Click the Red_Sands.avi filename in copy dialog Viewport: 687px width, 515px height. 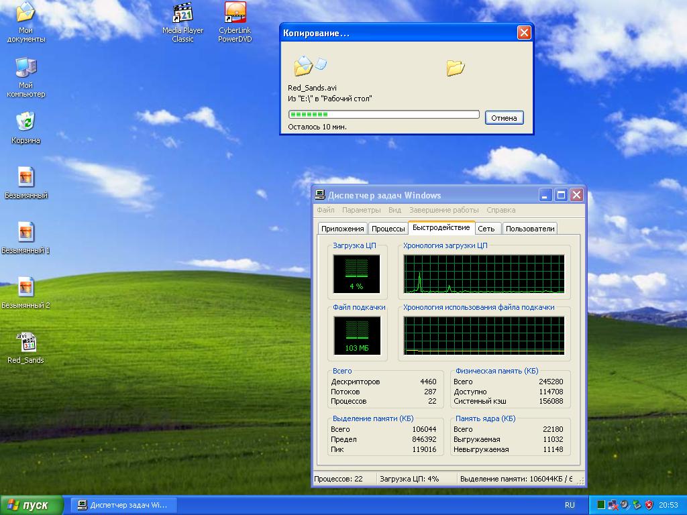pyautogui.click(x=313, y=88)
